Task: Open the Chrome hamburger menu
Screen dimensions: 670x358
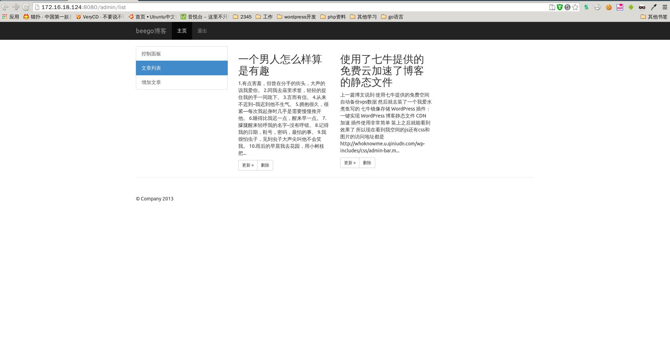Action: tap(665, 7)
